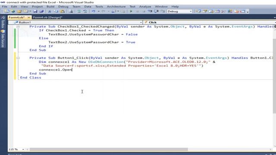Click the New Project toolbar icon
Viewport: 276px width, 155px height.
tap(7, 11)
